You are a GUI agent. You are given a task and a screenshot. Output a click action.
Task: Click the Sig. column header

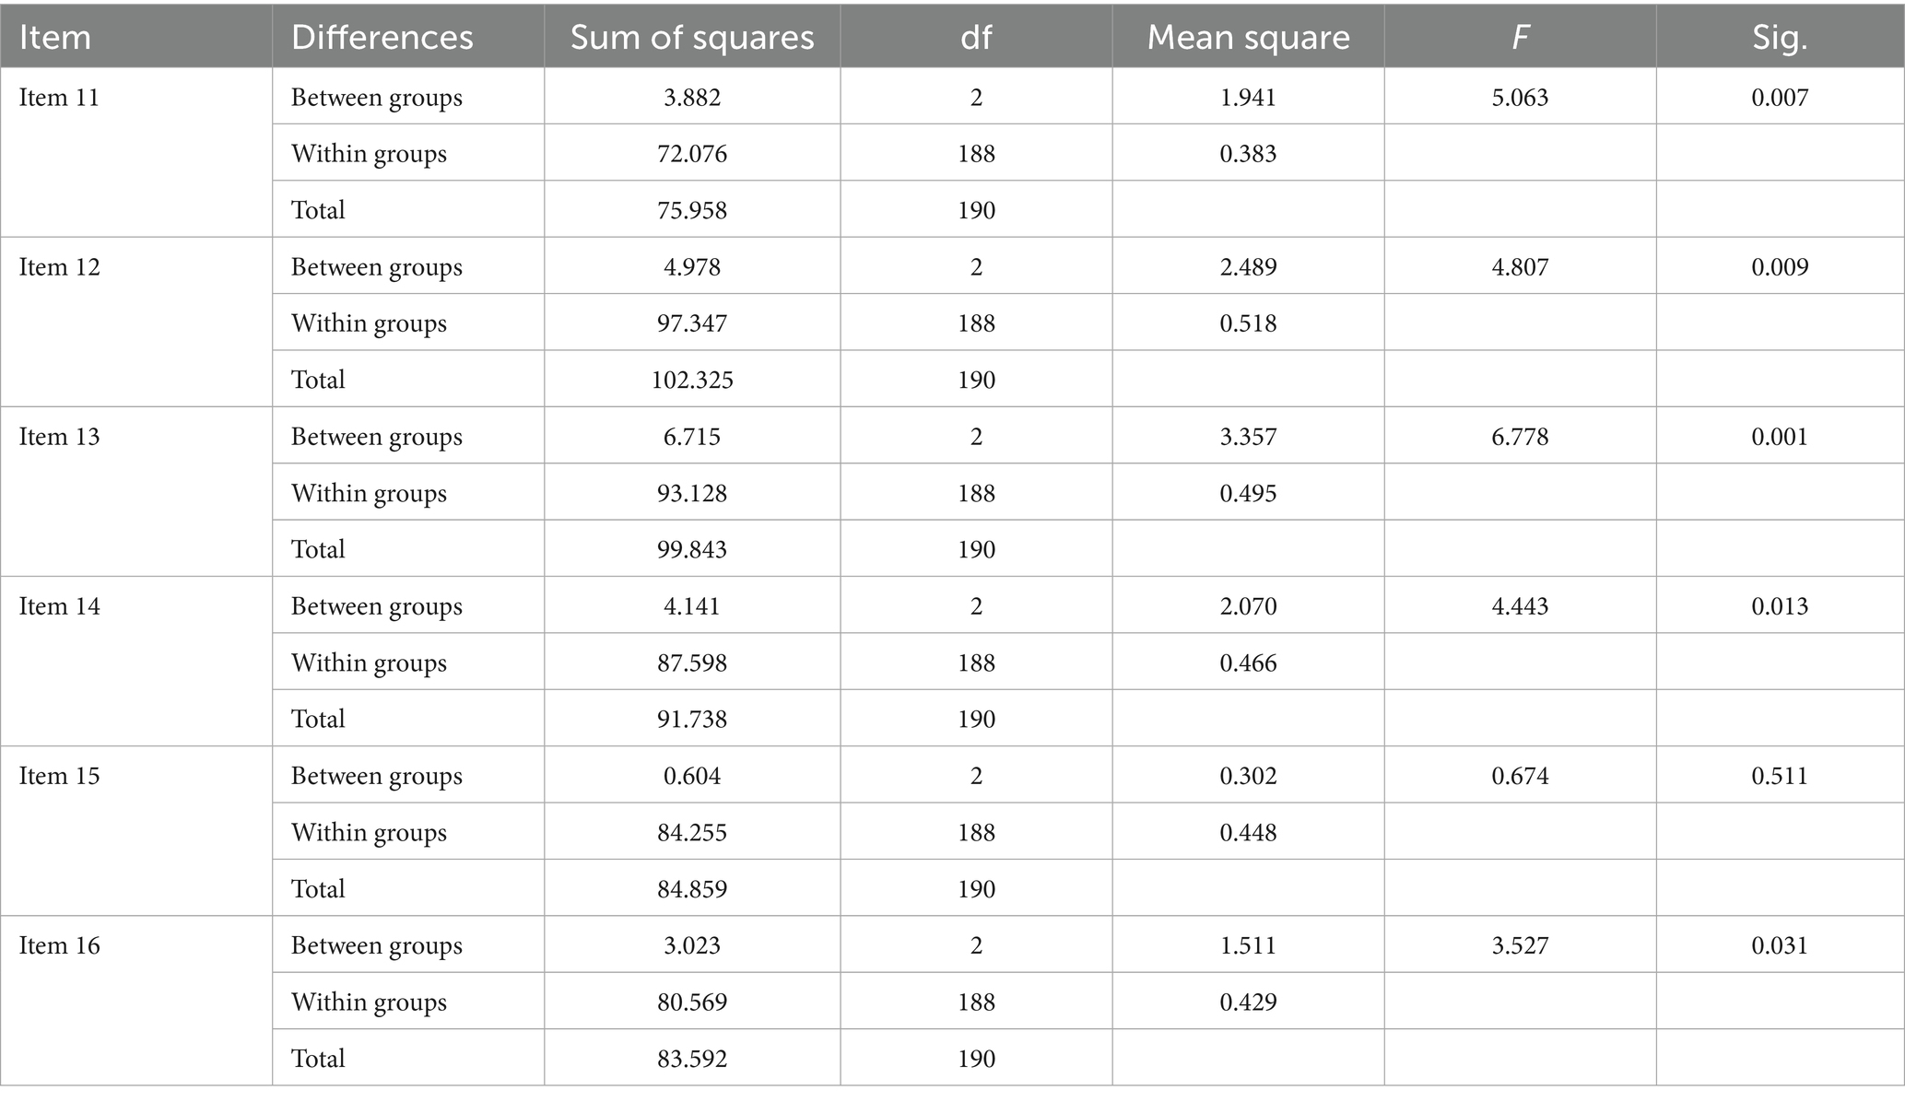1780,37
